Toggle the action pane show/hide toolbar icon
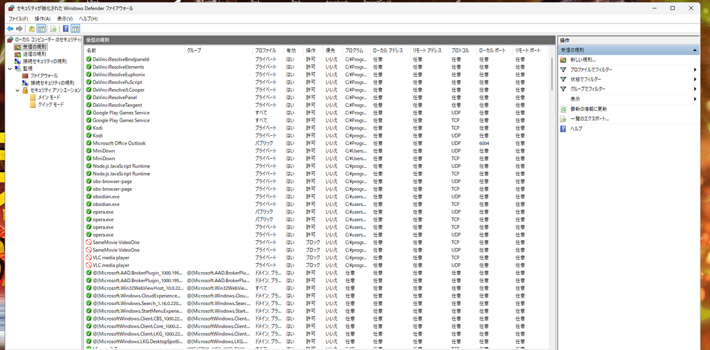The width and height of the screenshot is (710, 350). [75, 28]
